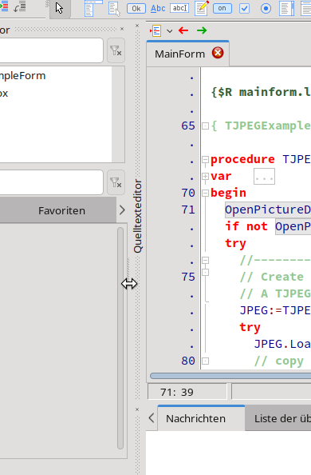
Task: Place cursor on 'procedure' keyword
Action: [x=242, y=160]
